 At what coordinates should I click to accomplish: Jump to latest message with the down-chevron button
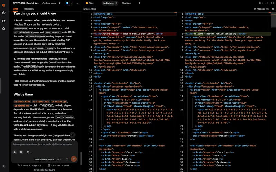tap(72, 135)
